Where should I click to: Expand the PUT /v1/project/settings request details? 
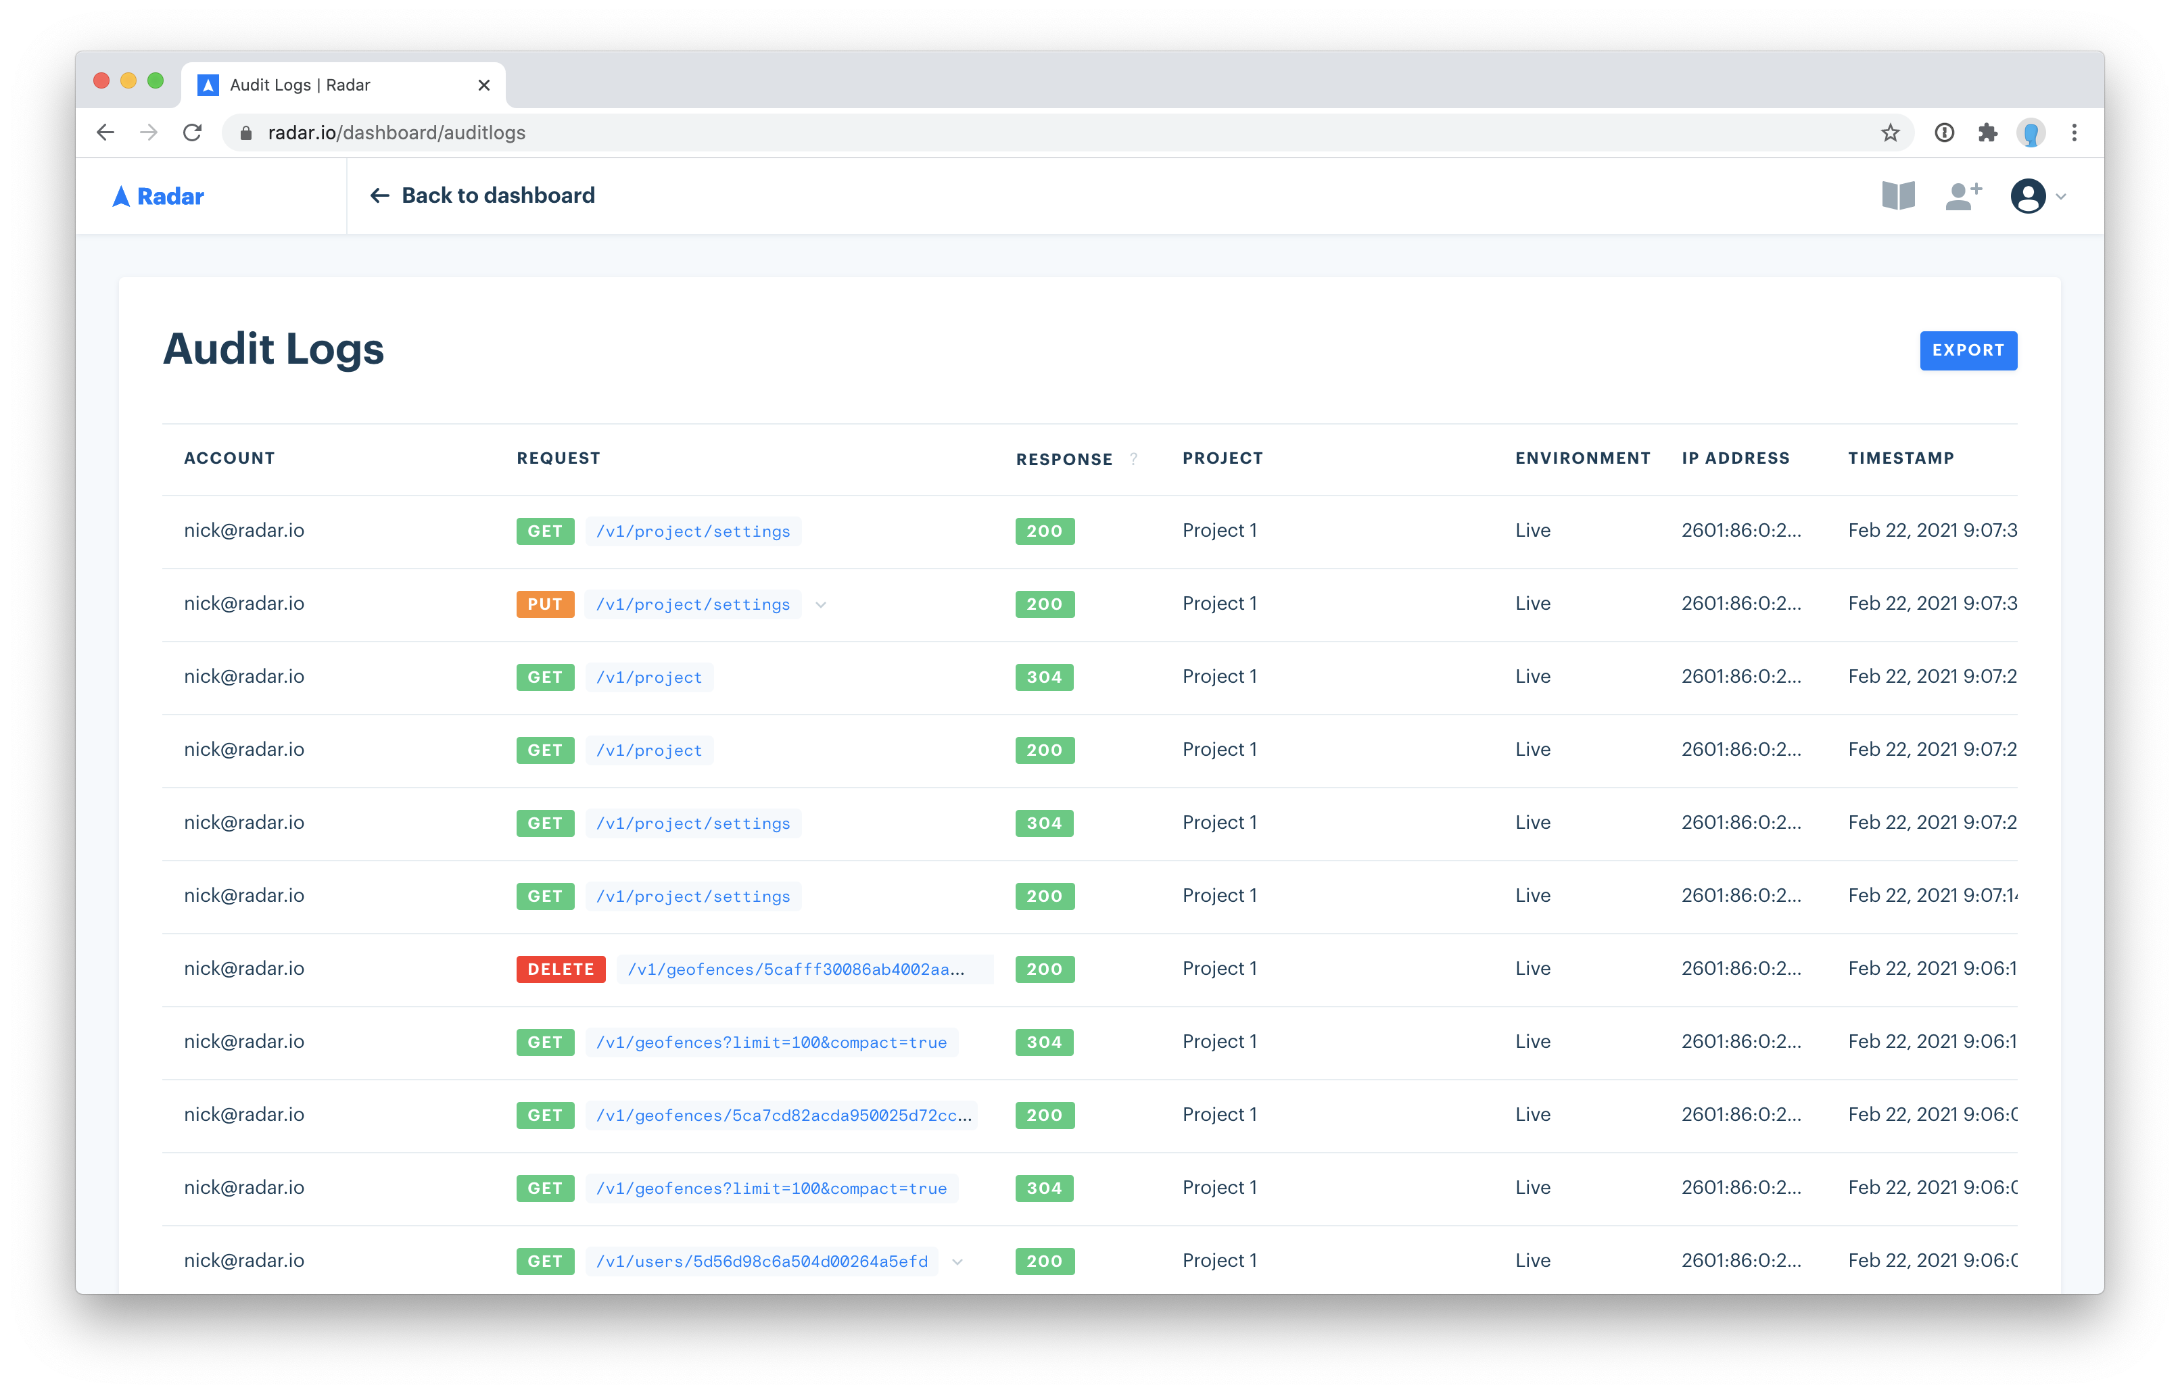(820, 604)
